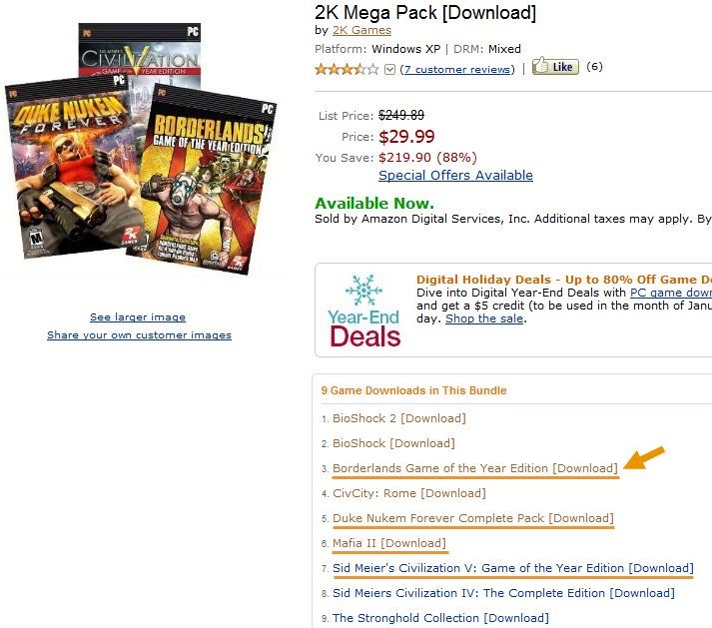Click the Duke Nukem Forever cover art
Screen dimensions: 712x628
75,168
